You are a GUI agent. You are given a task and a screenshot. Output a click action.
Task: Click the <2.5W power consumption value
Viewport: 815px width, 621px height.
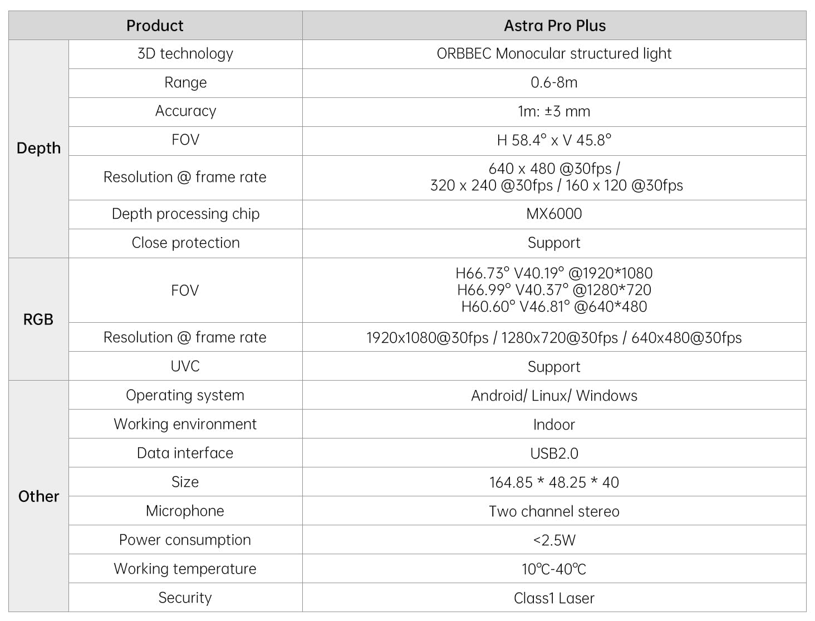click(554, 540)
